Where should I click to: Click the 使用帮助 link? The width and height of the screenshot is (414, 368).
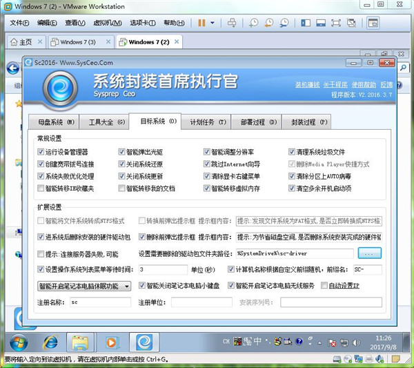[x=364, y=84]
